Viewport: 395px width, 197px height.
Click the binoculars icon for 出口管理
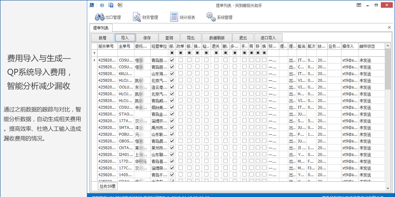(100, 17)
